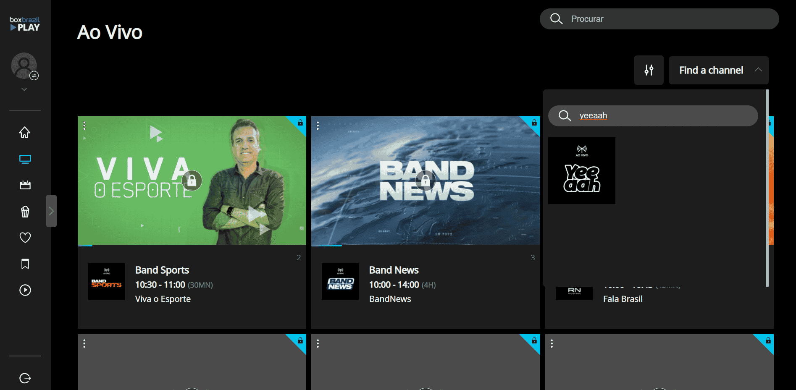Open options menu on bottom-right channel card
796x390 pixels.
tap(552, 344)
